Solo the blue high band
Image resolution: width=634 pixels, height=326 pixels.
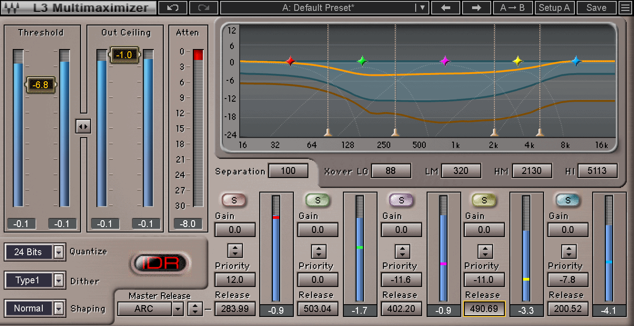(567, 200)
